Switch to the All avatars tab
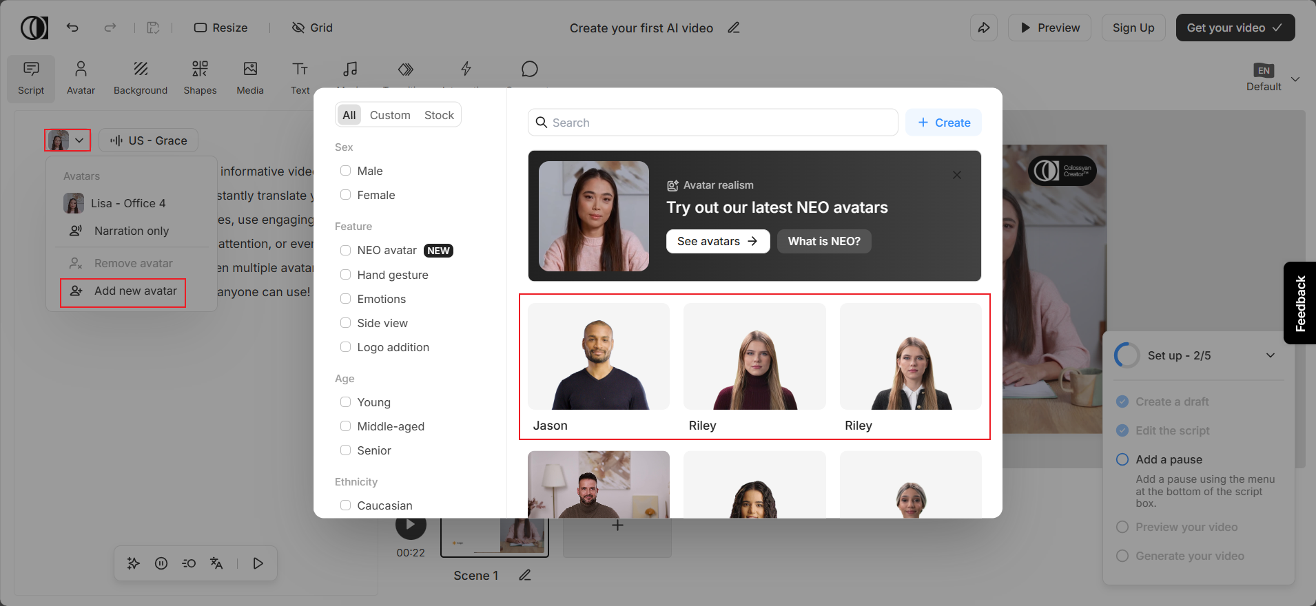1316x606 pixels. click(349, 115)
